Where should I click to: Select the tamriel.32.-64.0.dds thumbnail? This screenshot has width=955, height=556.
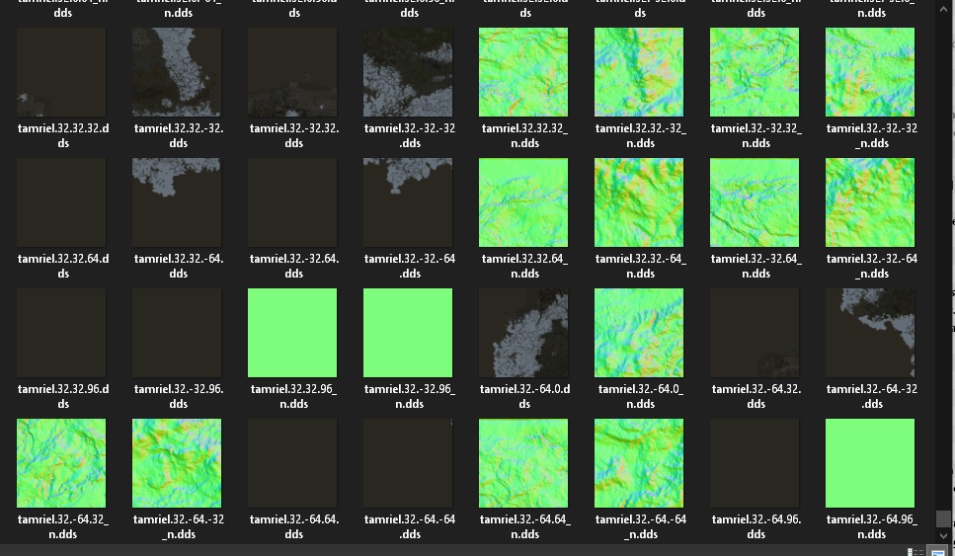tap(523, 333)
